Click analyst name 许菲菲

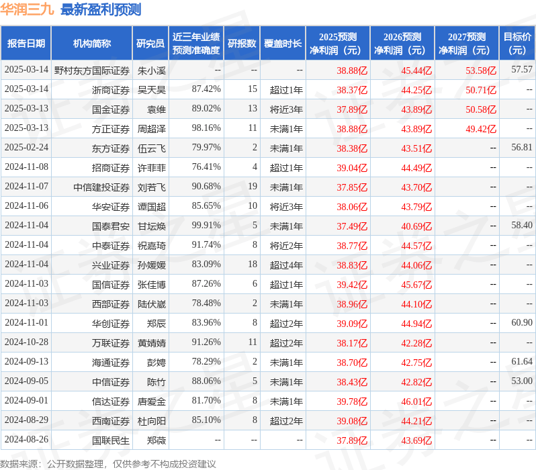[151, 168]
